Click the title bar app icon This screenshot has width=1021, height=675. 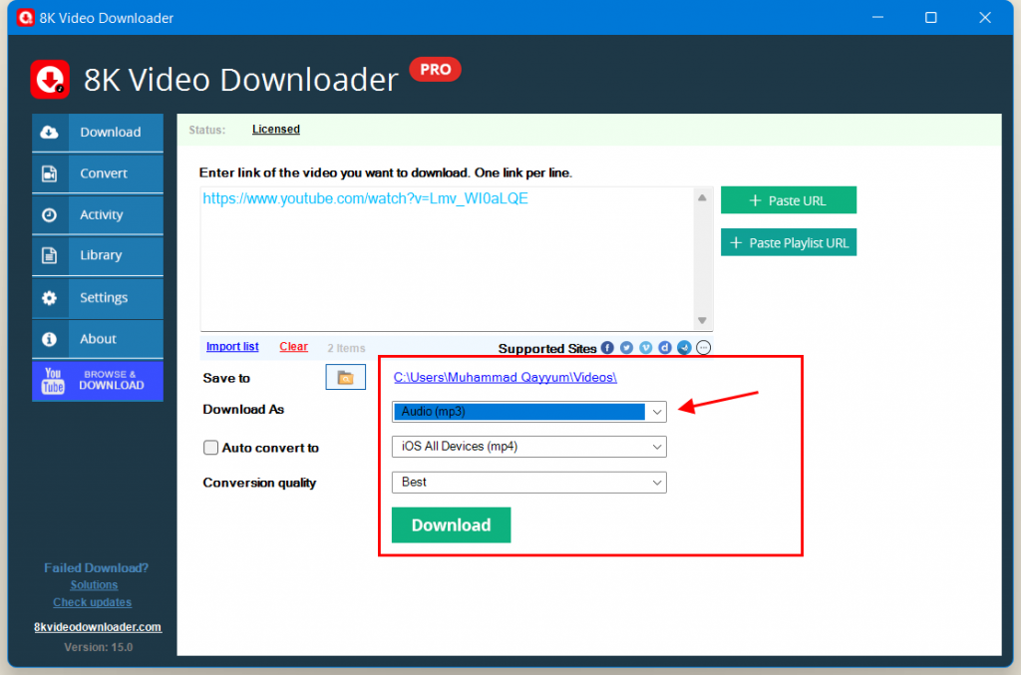click(x=25, y=18)
